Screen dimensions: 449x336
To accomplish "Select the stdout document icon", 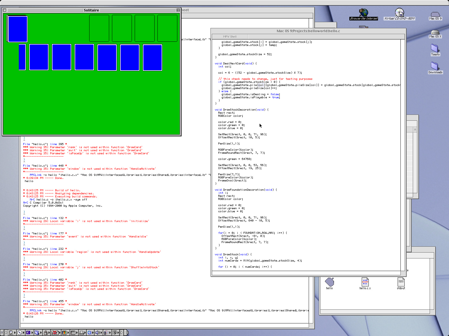I will [401, 283].
